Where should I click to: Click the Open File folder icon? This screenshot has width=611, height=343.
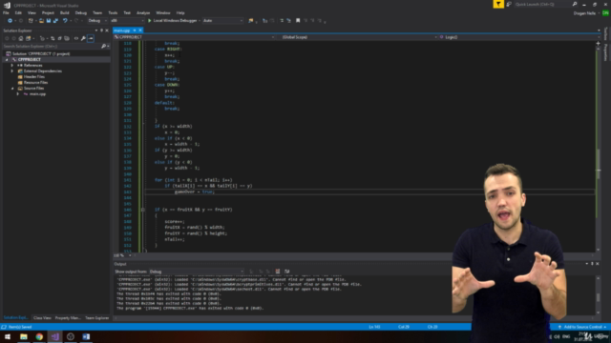tap(41, 21)
